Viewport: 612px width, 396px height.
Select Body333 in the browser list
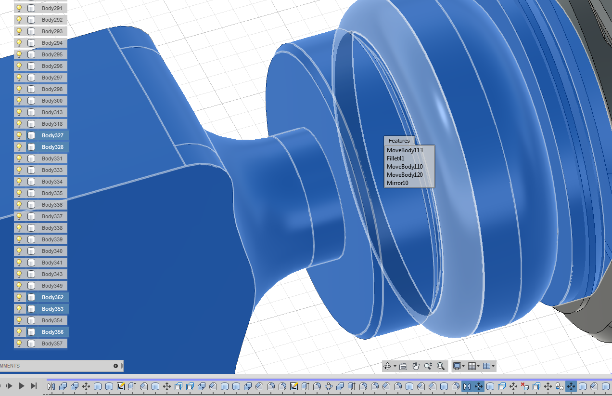(x=52, y=170)
